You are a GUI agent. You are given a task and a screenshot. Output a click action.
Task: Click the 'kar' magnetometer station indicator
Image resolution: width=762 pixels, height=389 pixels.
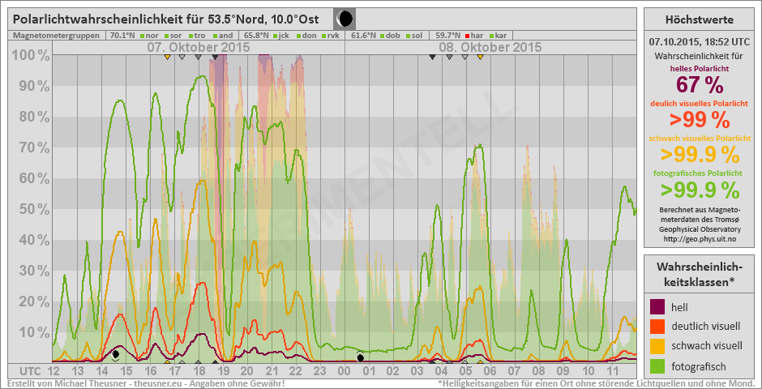click(x=490, y=36)
